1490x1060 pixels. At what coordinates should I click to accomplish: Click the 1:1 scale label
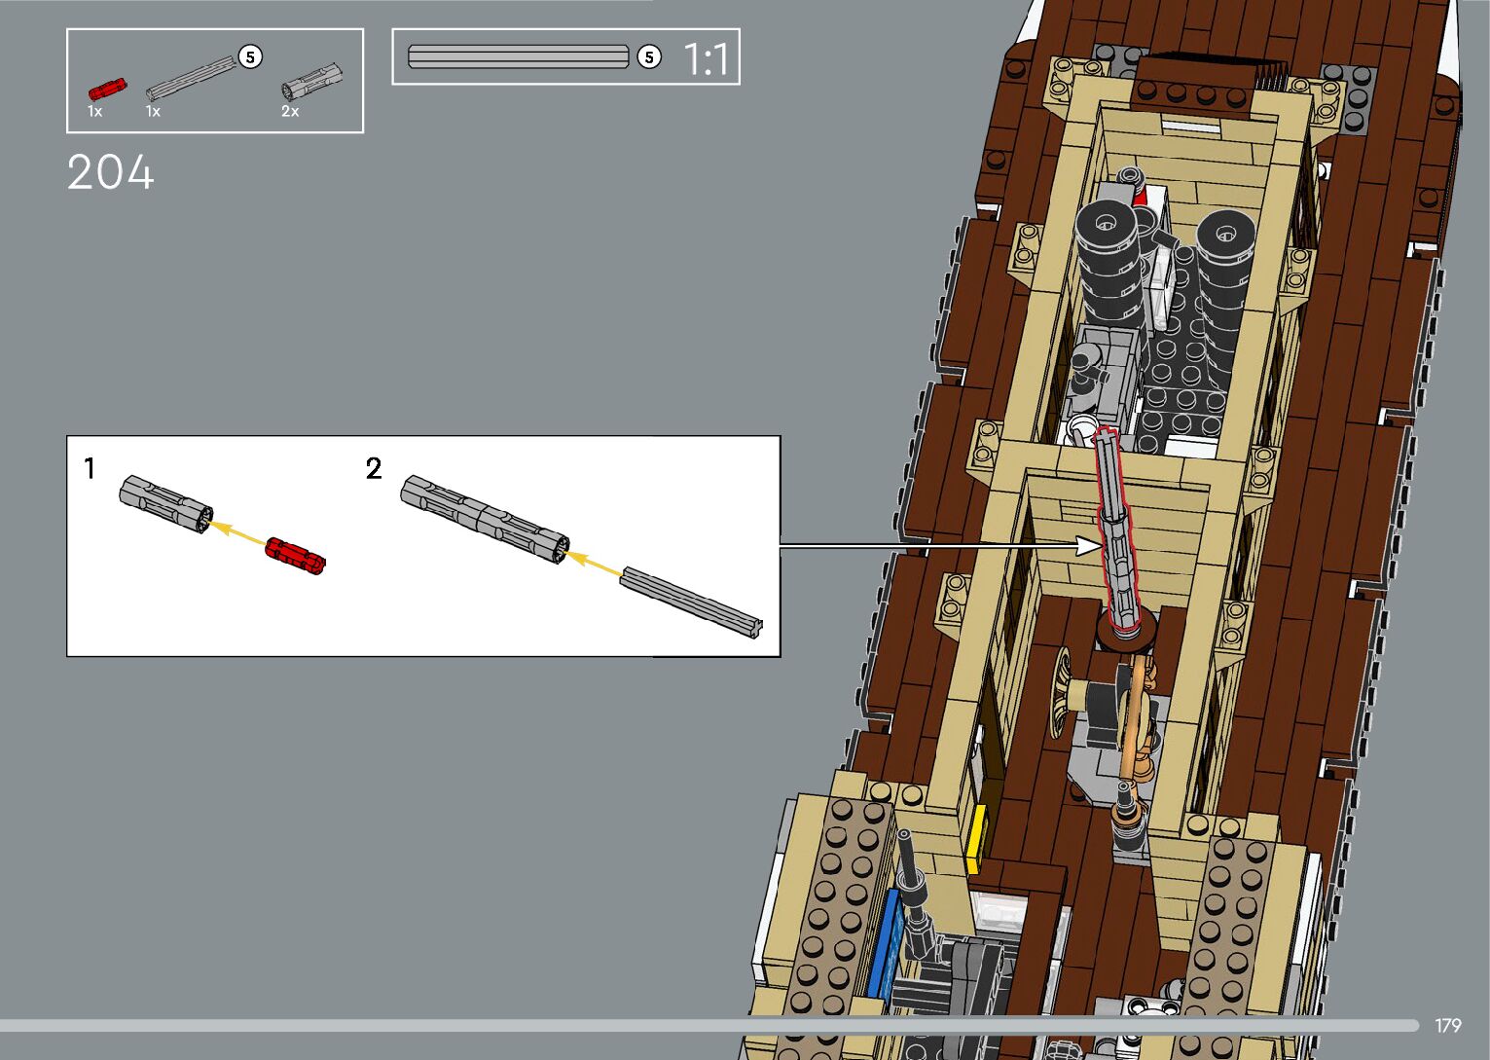pyautogui.click(x=706, y=58)
